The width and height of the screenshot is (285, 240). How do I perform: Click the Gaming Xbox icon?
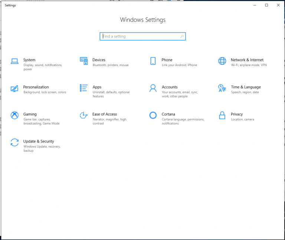coord(14,115)
